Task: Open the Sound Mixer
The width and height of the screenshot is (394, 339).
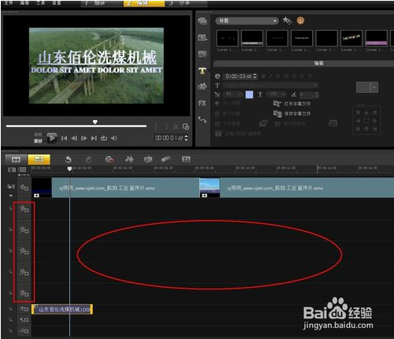Action: point(129,159)
